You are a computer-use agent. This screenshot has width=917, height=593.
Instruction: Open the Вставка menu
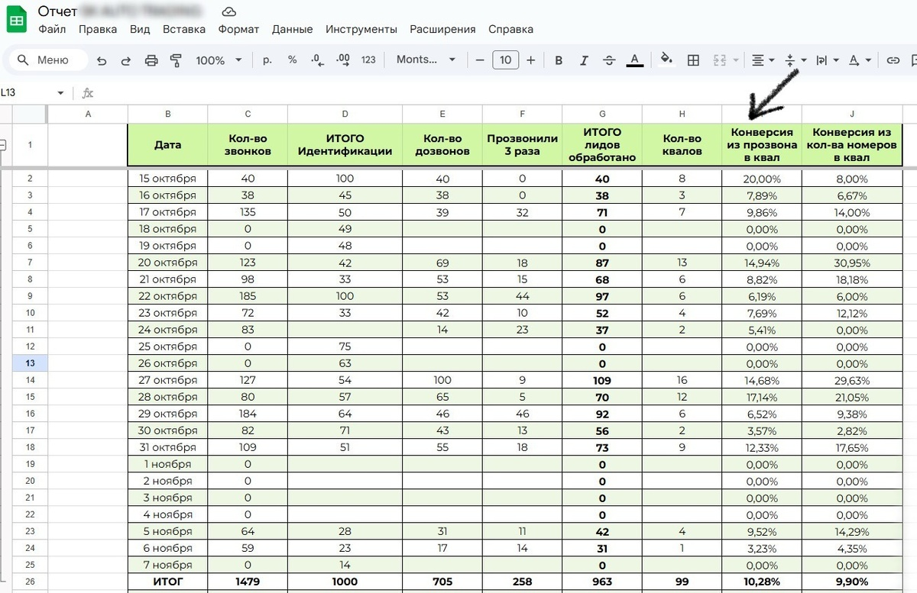(184, 29)
